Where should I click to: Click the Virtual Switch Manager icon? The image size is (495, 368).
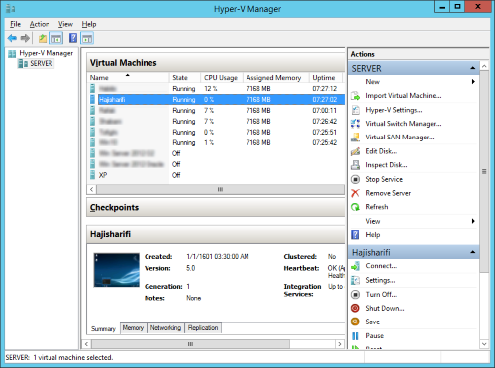tap(355, 124)
